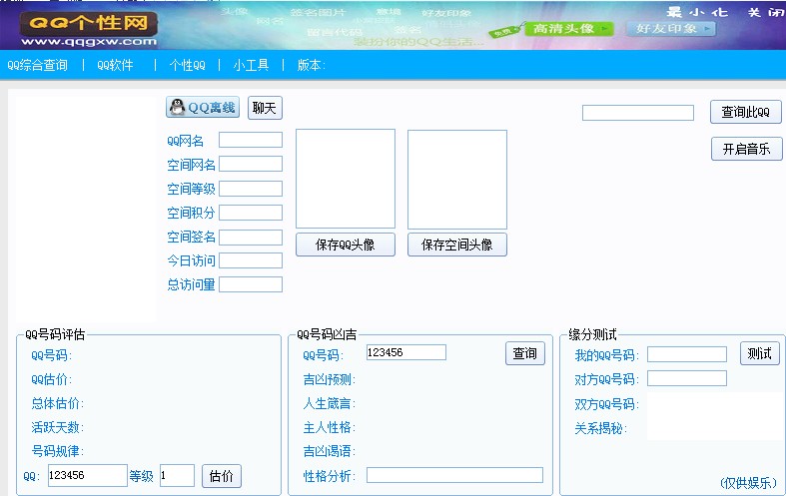Open the 个性QQ menu
786x496 pixels.
[187, 65]
